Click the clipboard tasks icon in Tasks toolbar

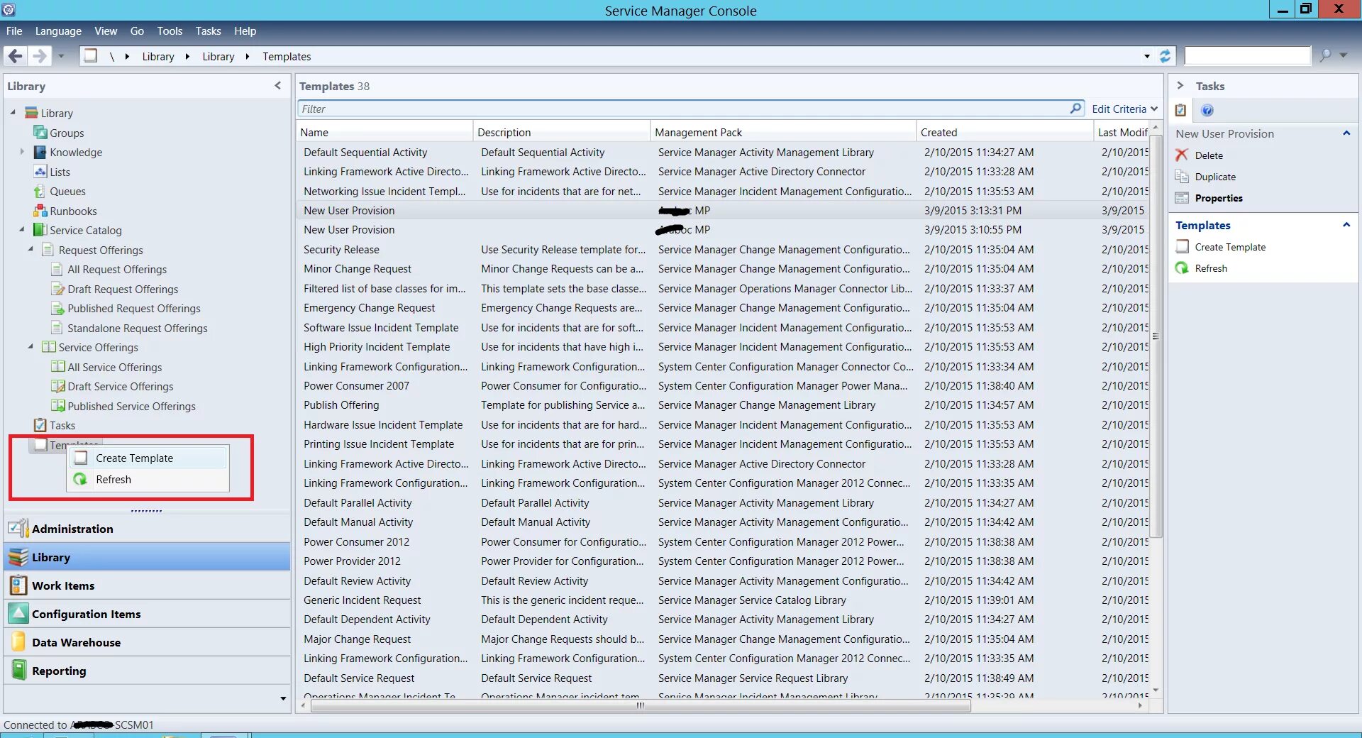[1180, 110]
